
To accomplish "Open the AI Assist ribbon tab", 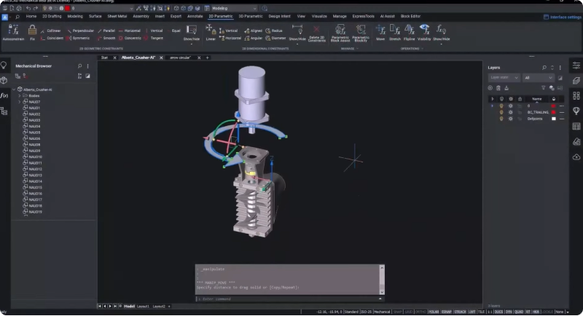I will tap(387, 16).
